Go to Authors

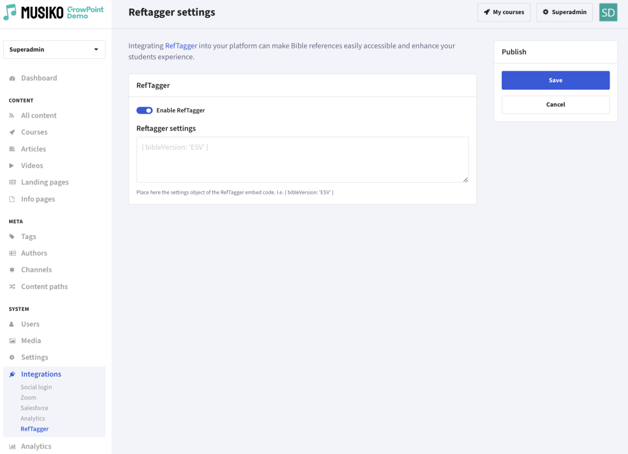click(x=34, y=253)
